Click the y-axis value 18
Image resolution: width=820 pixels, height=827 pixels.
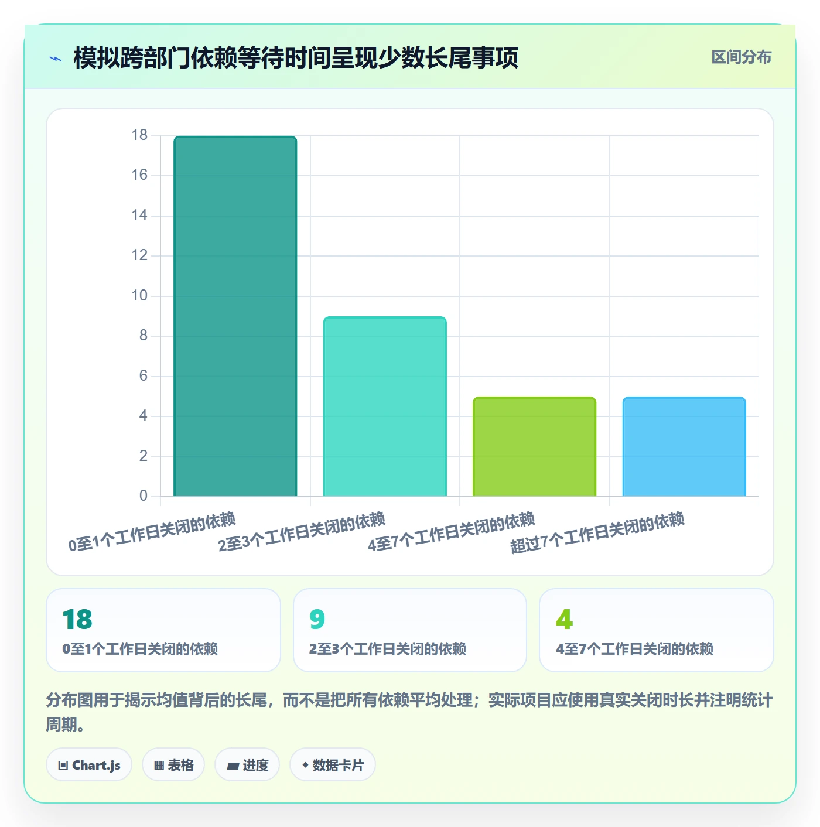pyautogui.click(x=139, y=135)
